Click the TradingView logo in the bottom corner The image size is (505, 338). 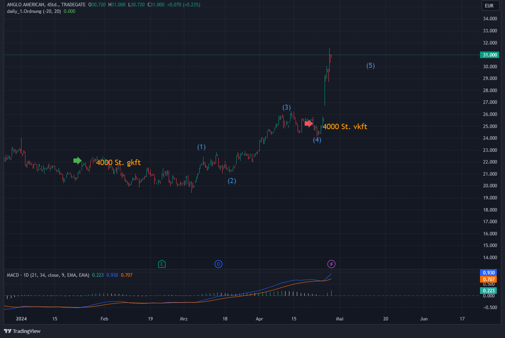coord(21,331)
